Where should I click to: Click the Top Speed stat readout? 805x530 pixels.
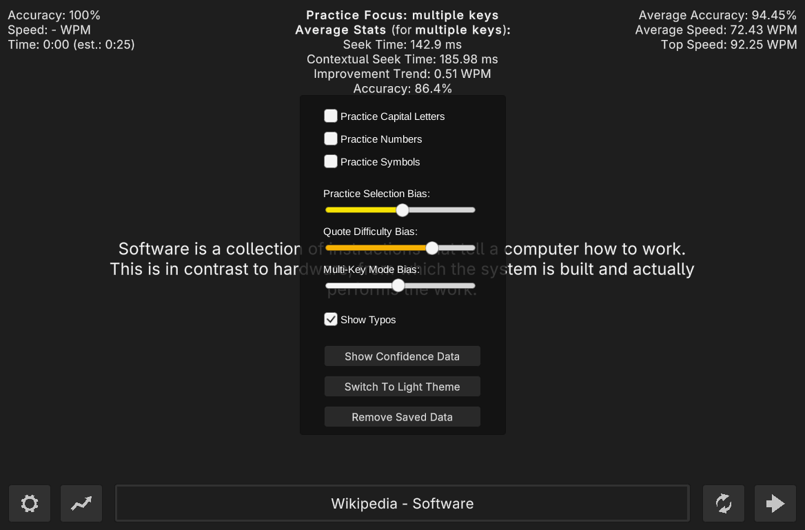pyautogui.click(x=728, y=44)
